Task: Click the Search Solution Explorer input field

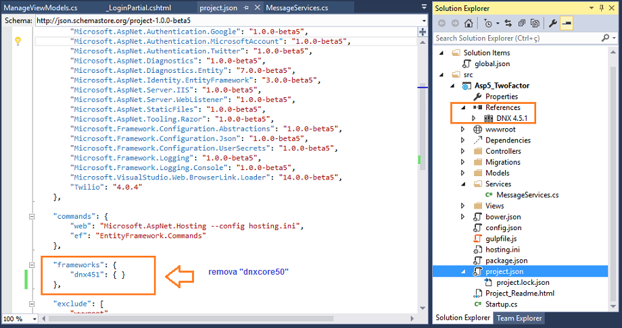Action: [516, 38]
